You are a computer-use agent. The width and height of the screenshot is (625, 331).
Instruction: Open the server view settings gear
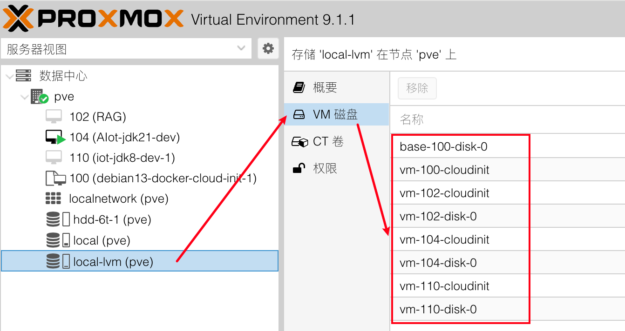[268, 48]
